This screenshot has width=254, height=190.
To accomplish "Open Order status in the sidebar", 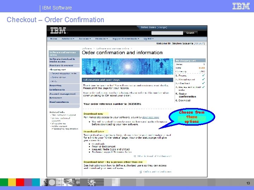I will click(x=59, y=77).
